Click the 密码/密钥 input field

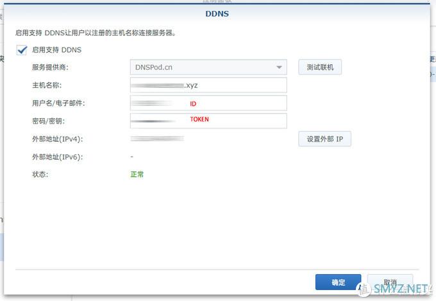tap(208, 121)
